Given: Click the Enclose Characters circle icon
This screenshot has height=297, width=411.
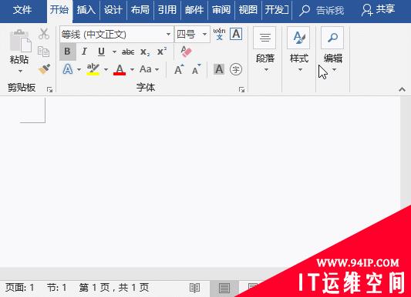Looking at the screenshot, I should pyautogui.click(x=236, y=69).
